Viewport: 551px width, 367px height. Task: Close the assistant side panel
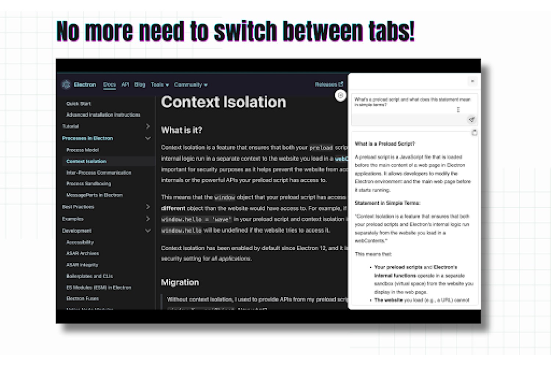(472, 81)
